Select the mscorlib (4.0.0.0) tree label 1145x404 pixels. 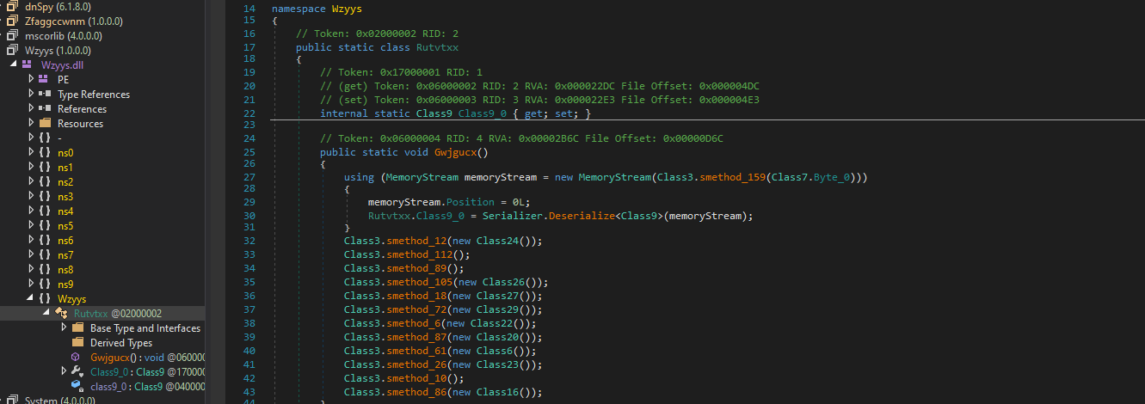pos(64,35)
